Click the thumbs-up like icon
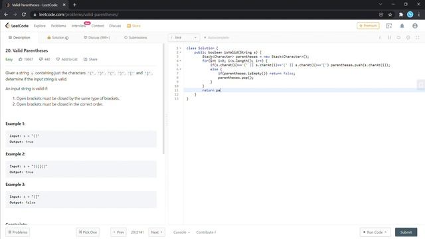 coord(21,59)
